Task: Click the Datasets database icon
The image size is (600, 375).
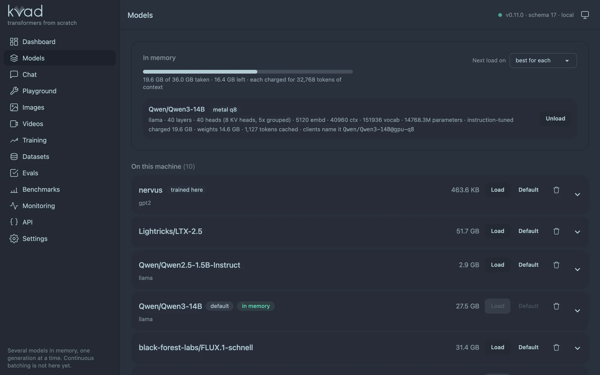Action: point(14,157)
